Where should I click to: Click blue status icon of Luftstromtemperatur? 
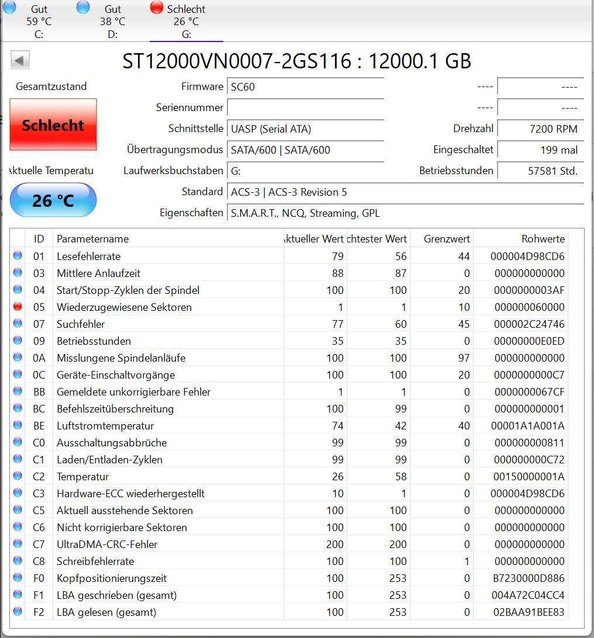[18, 425]
